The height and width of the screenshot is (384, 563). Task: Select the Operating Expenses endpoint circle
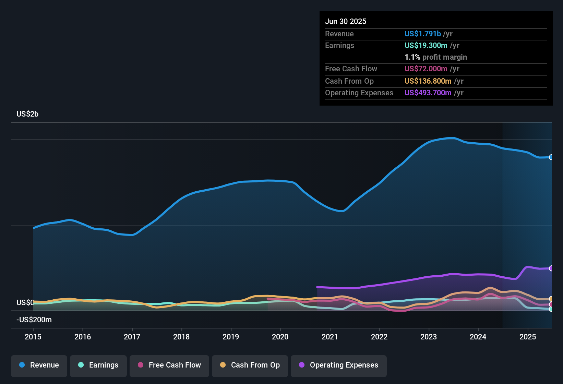coord(551,268)
